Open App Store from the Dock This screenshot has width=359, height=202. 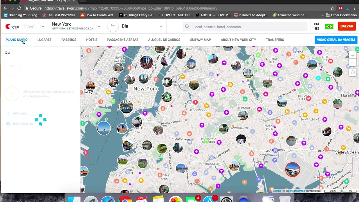coord(209,199)
